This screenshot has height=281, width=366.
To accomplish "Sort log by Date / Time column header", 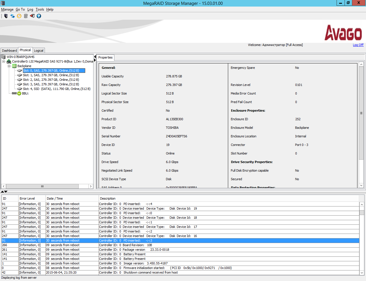I will tap(72, 198).
